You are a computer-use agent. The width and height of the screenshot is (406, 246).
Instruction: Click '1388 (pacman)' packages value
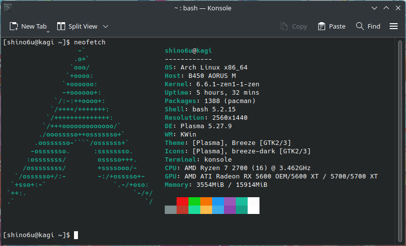point(230,101)
